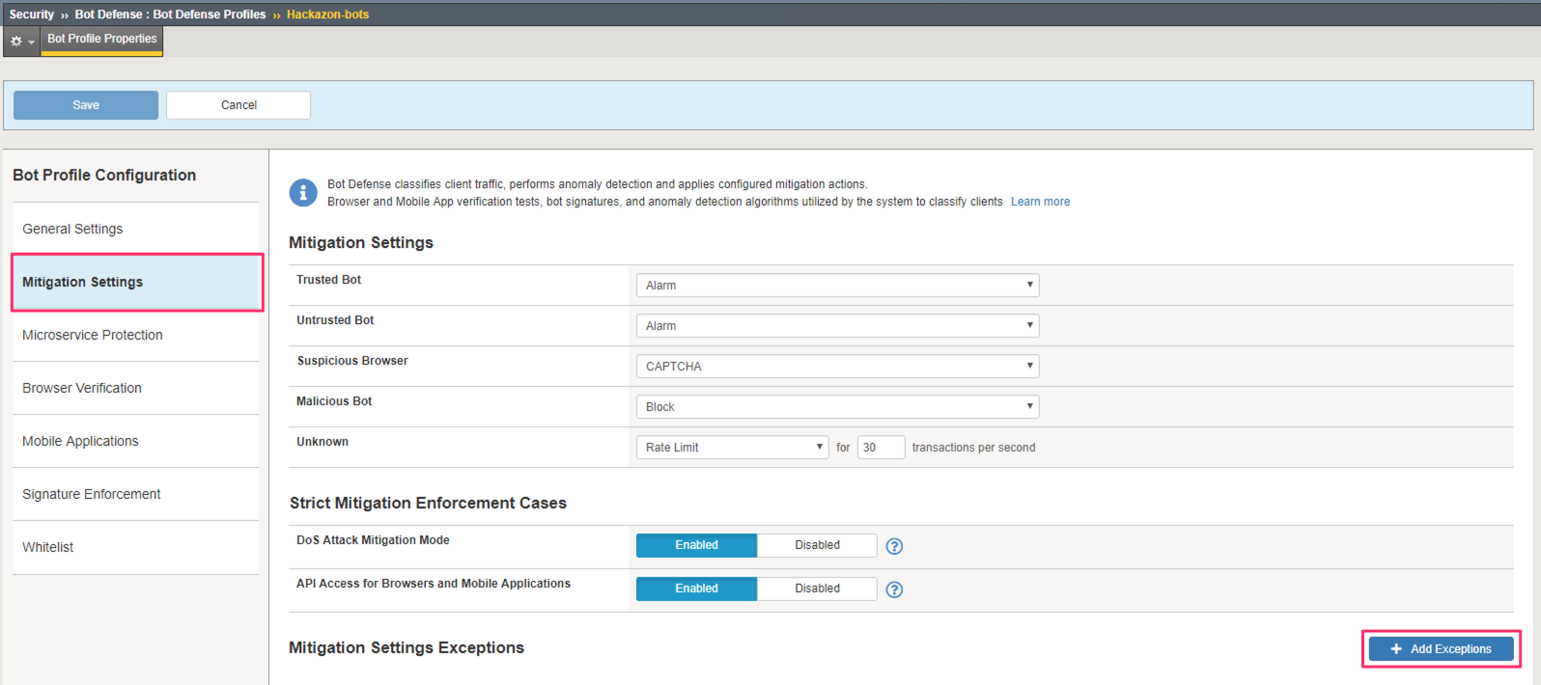Open Microservice Protection section
Screen dimensions: 1541x685
point(135,335)
